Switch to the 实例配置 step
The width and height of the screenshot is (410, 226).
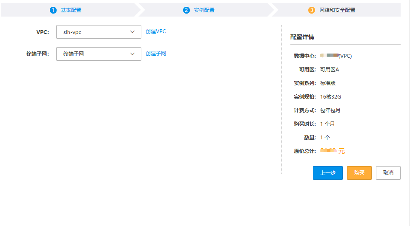coord(204,10)
